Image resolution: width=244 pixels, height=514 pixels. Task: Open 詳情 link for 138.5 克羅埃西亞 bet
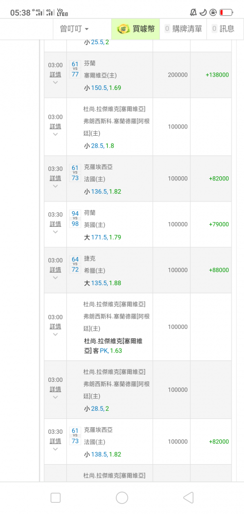click(x=55, y=441)
